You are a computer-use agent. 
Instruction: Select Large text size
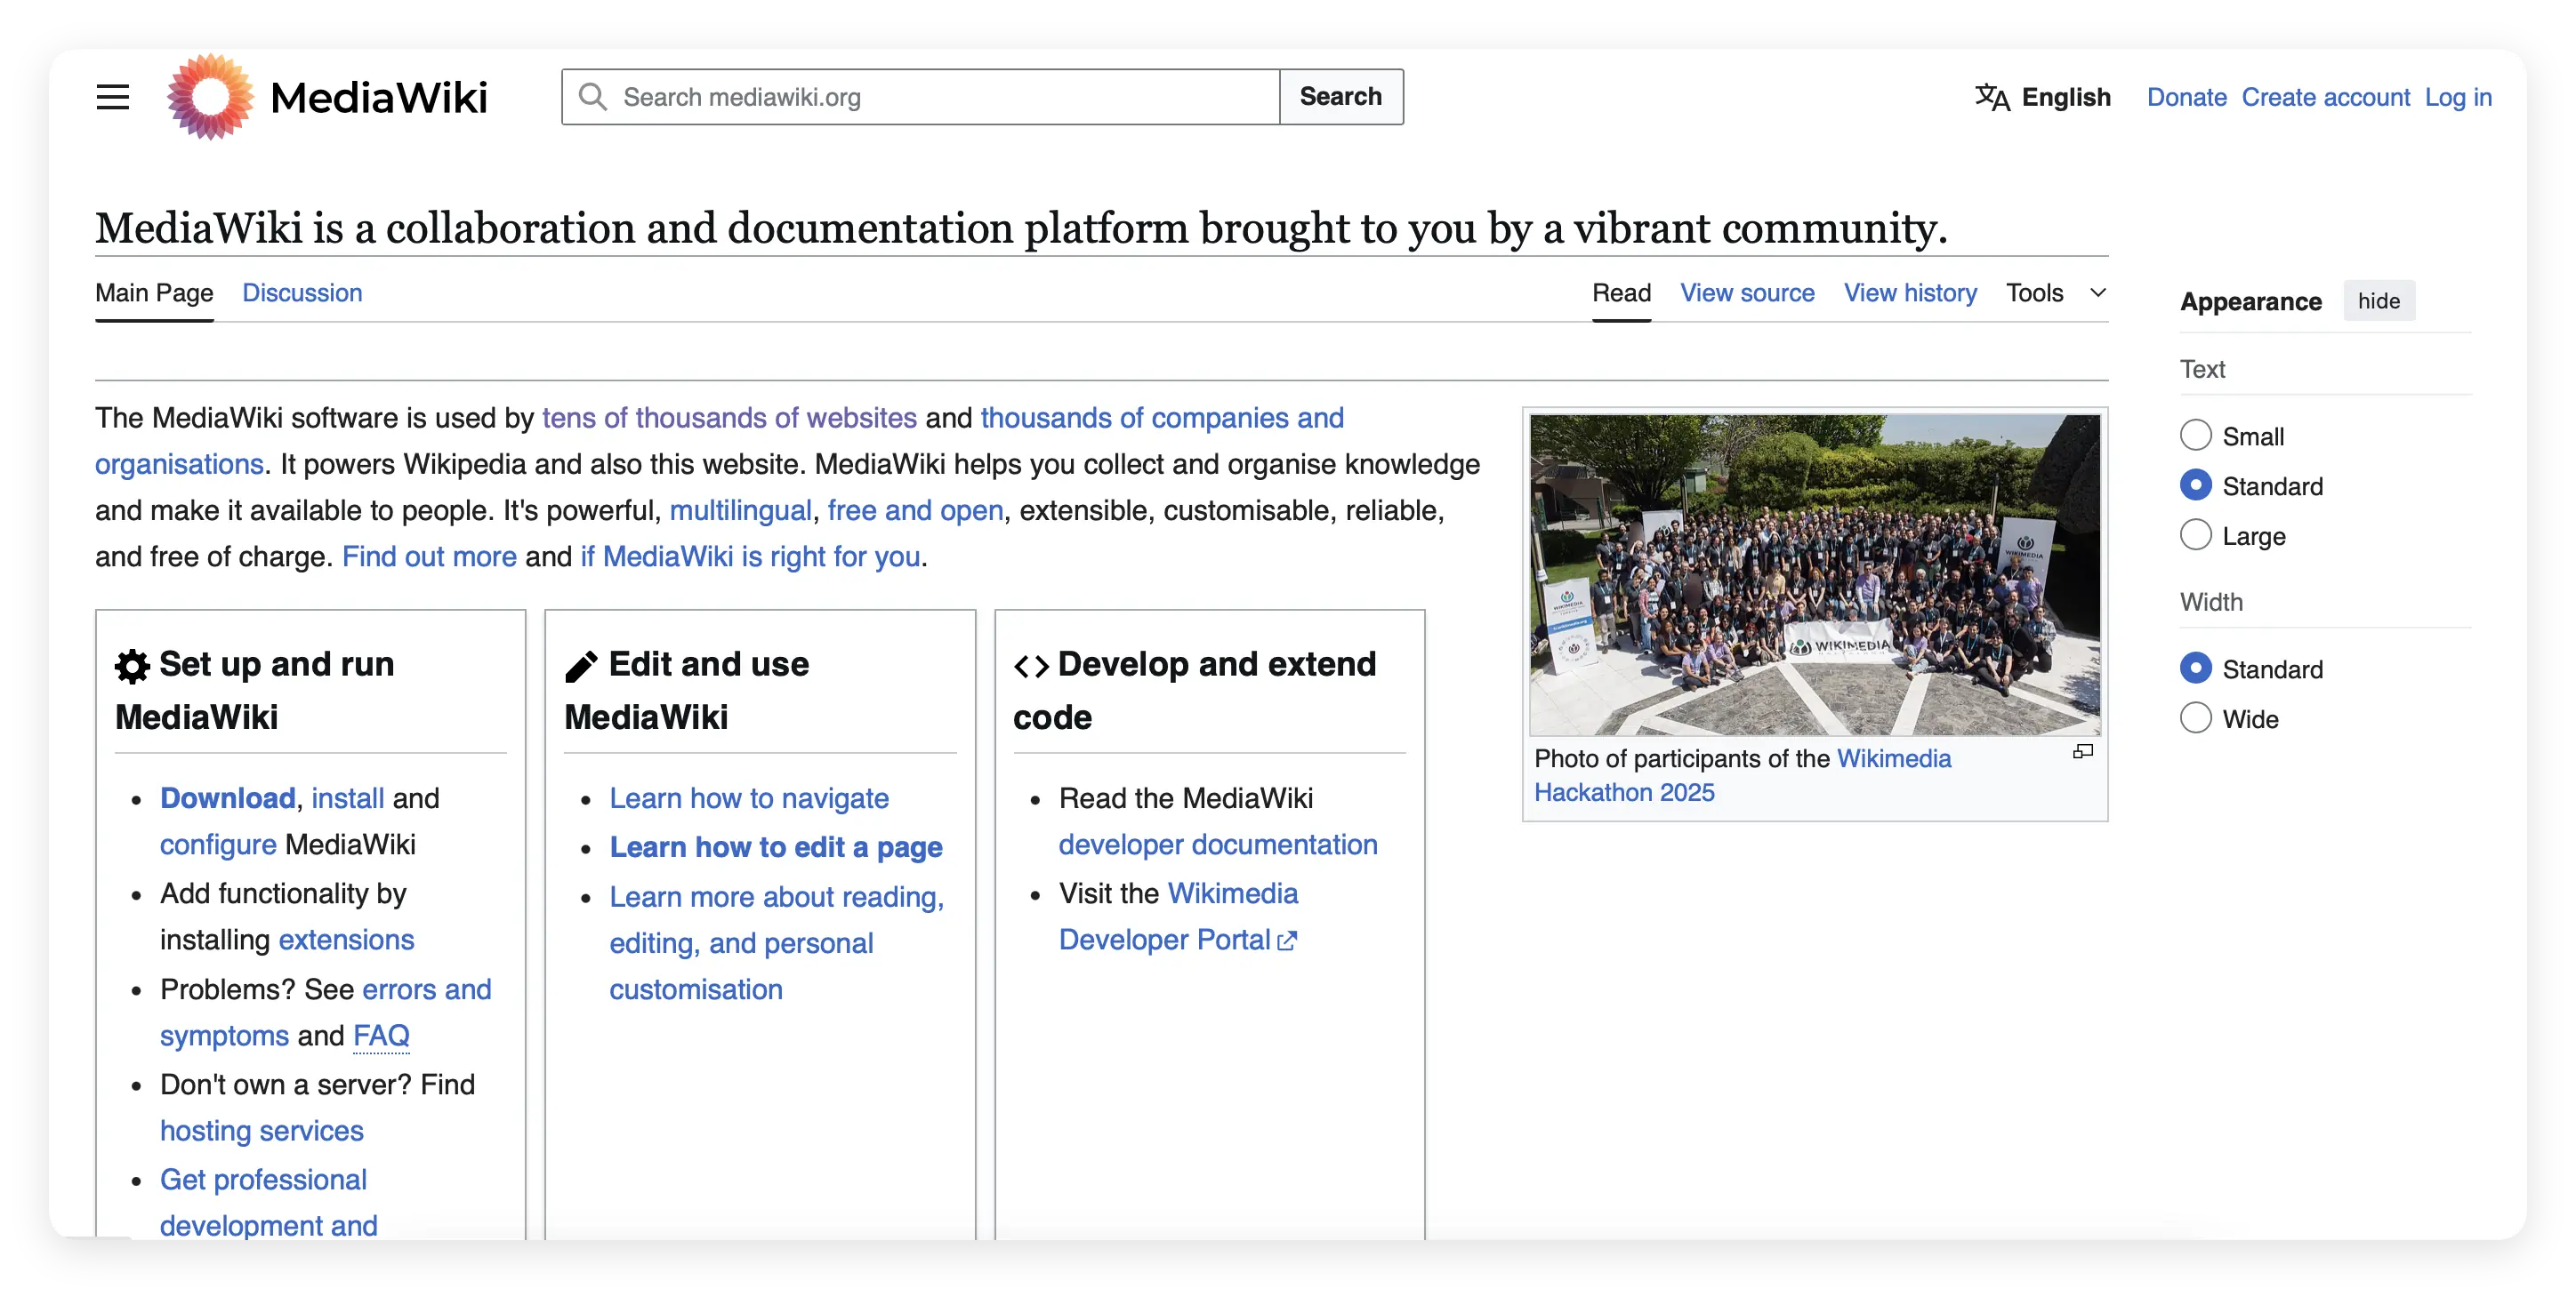2196,534
